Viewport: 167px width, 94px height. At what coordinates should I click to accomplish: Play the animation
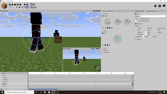[17, 7]
